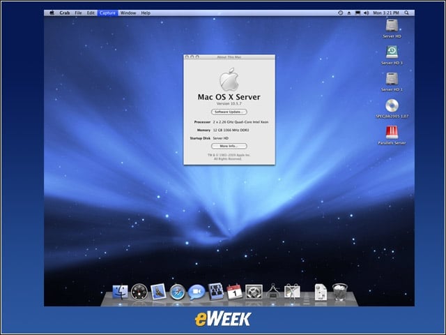Click the Apple logo in the About window
This screenshot has height=335, width=446.
(229, 79)
